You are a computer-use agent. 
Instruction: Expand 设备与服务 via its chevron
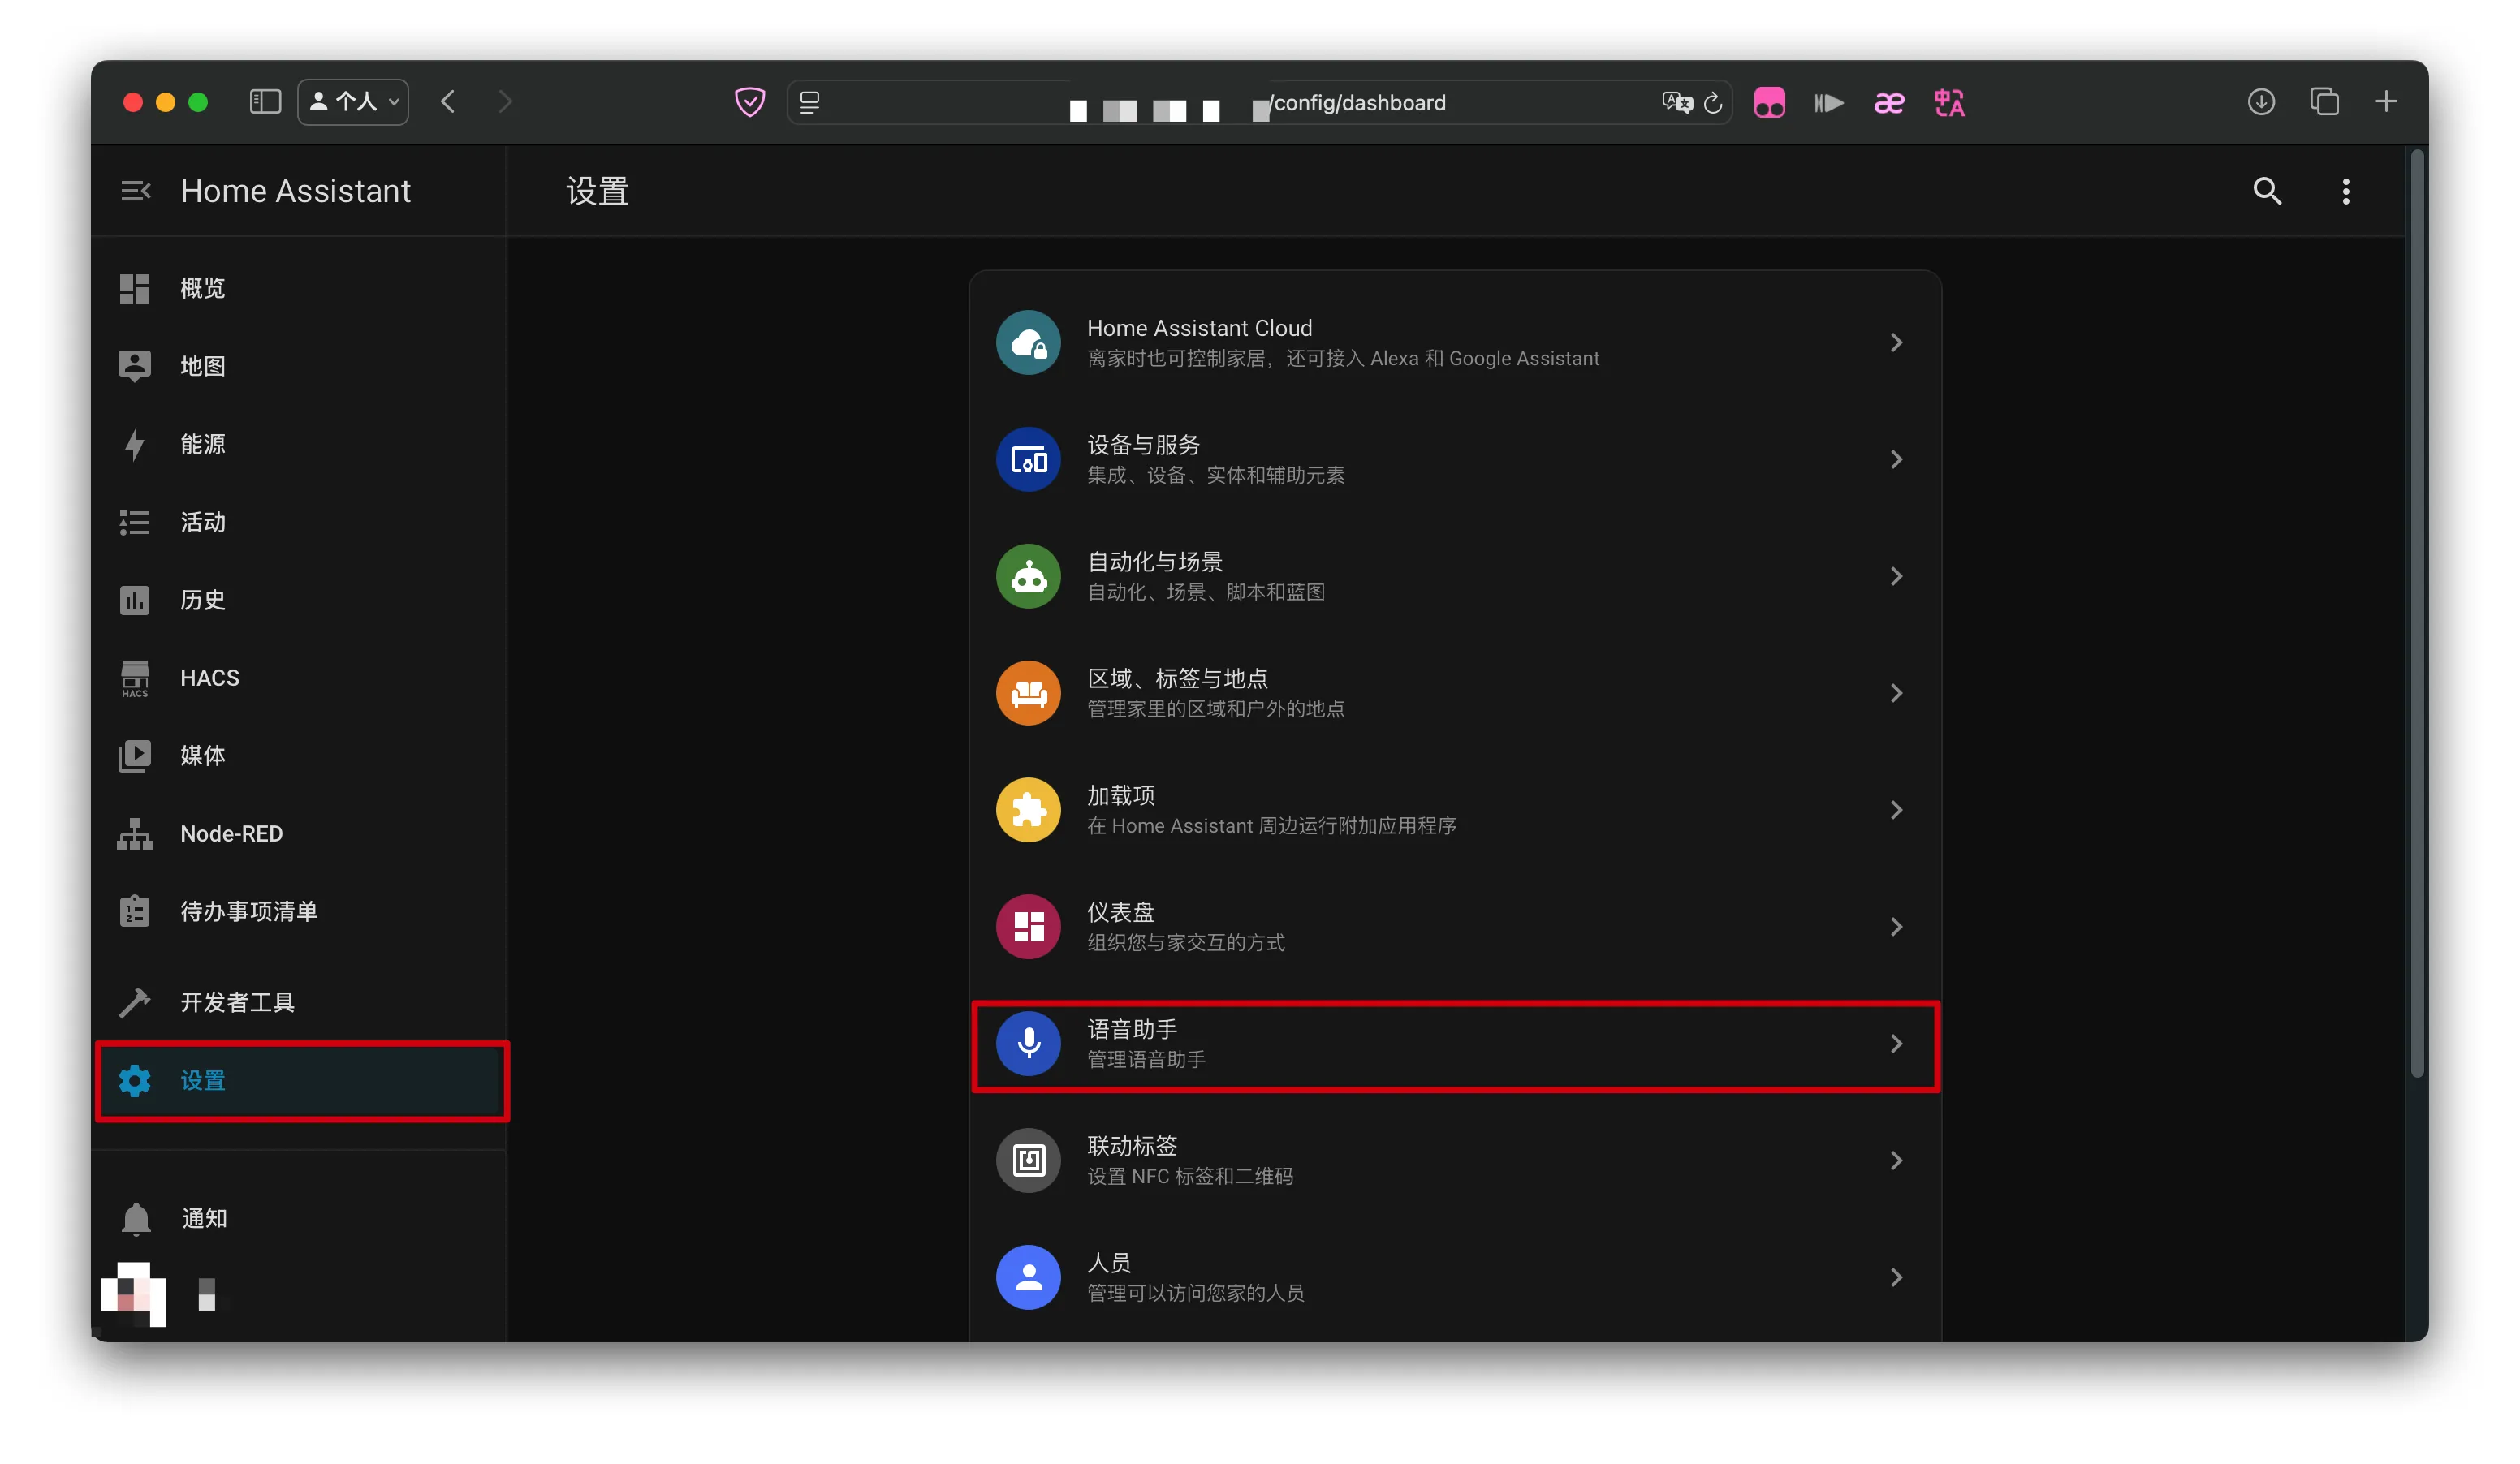[x=1895, y=459]
